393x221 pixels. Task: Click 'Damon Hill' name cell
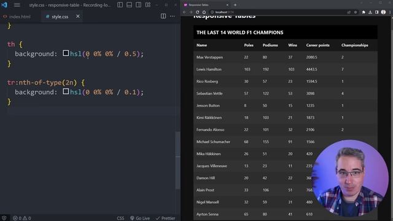click(x=206, y=178)
